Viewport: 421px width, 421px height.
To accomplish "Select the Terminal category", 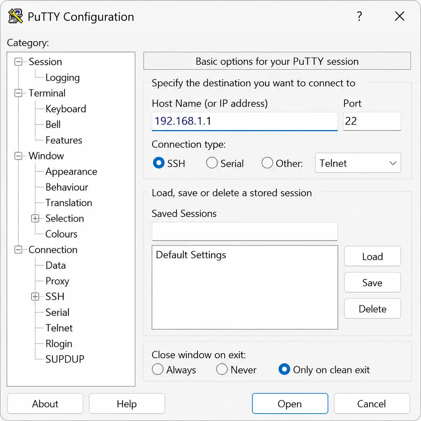I will coord(47,93).
